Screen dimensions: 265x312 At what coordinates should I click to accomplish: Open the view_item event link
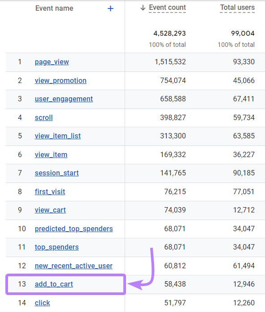(51, 154)
